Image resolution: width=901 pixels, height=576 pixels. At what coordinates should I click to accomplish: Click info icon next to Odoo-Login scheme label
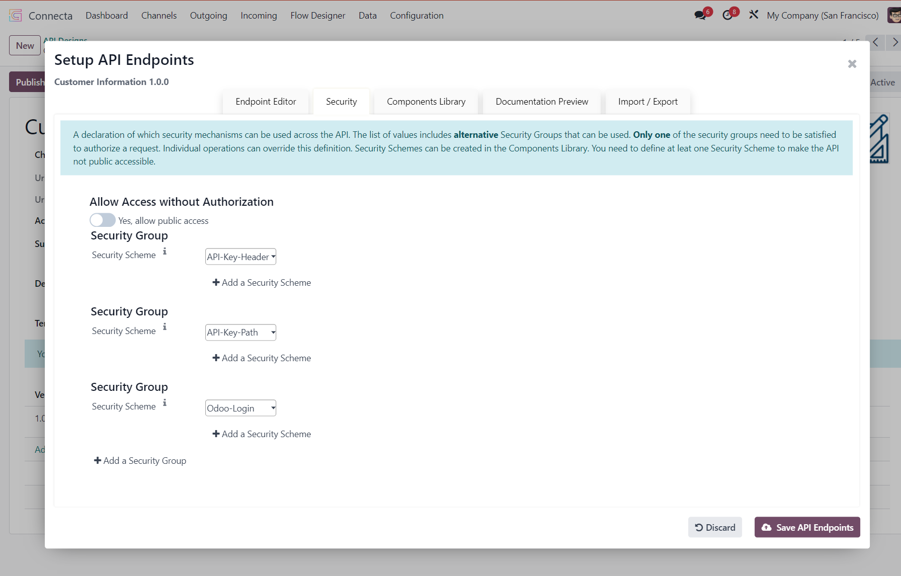(x=165, y=403)
